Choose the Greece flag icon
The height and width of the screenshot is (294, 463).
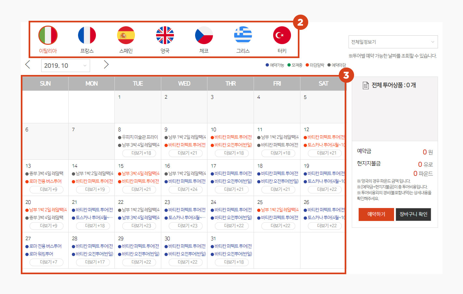tap(243, 35)
